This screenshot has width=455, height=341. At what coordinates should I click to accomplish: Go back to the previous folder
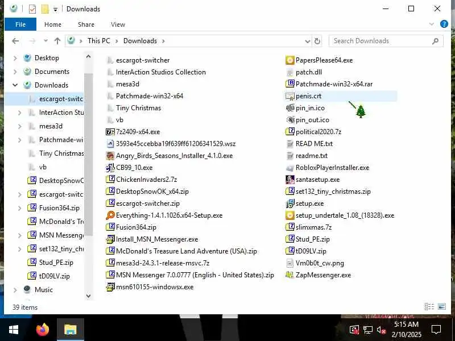15,41
